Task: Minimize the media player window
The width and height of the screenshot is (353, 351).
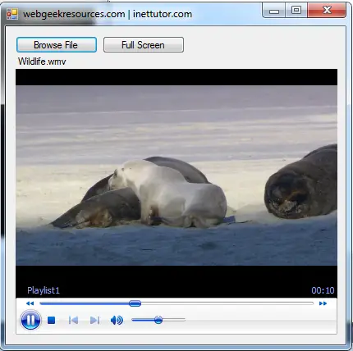Action: (x=274, y=11)
